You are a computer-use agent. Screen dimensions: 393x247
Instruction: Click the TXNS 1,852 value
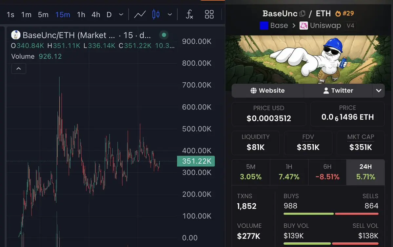pos(246,206)
